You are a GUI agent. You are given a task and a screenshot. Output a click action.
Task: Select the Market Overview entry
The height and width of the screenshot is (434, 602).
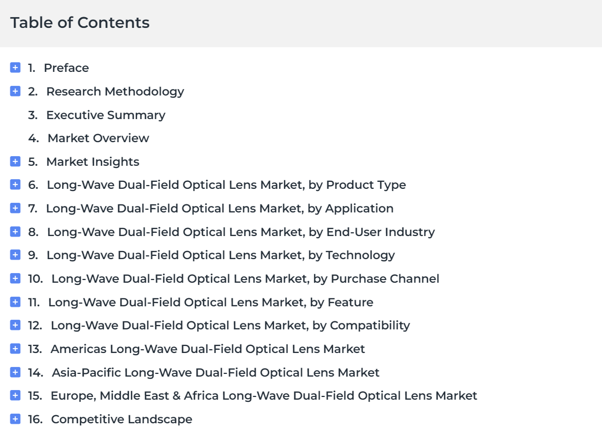(x=98, y=138)
